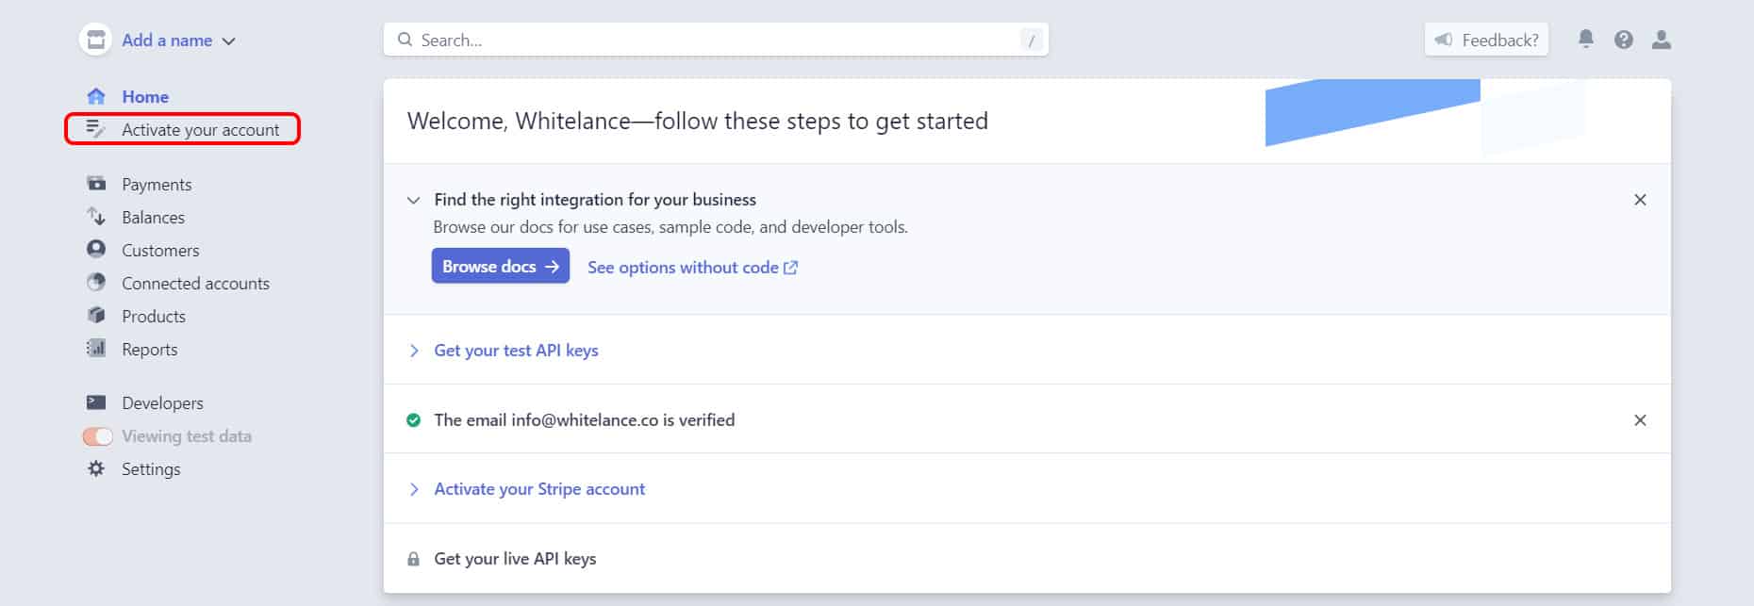Screen dimensions: 1754x606
Task: Open the user profile icon
Action: tap(1662, 40)
